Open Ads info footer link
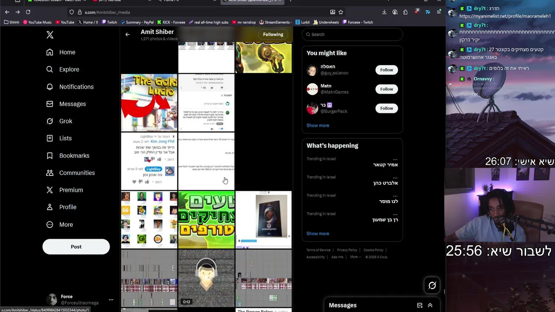 click(337, 257)
